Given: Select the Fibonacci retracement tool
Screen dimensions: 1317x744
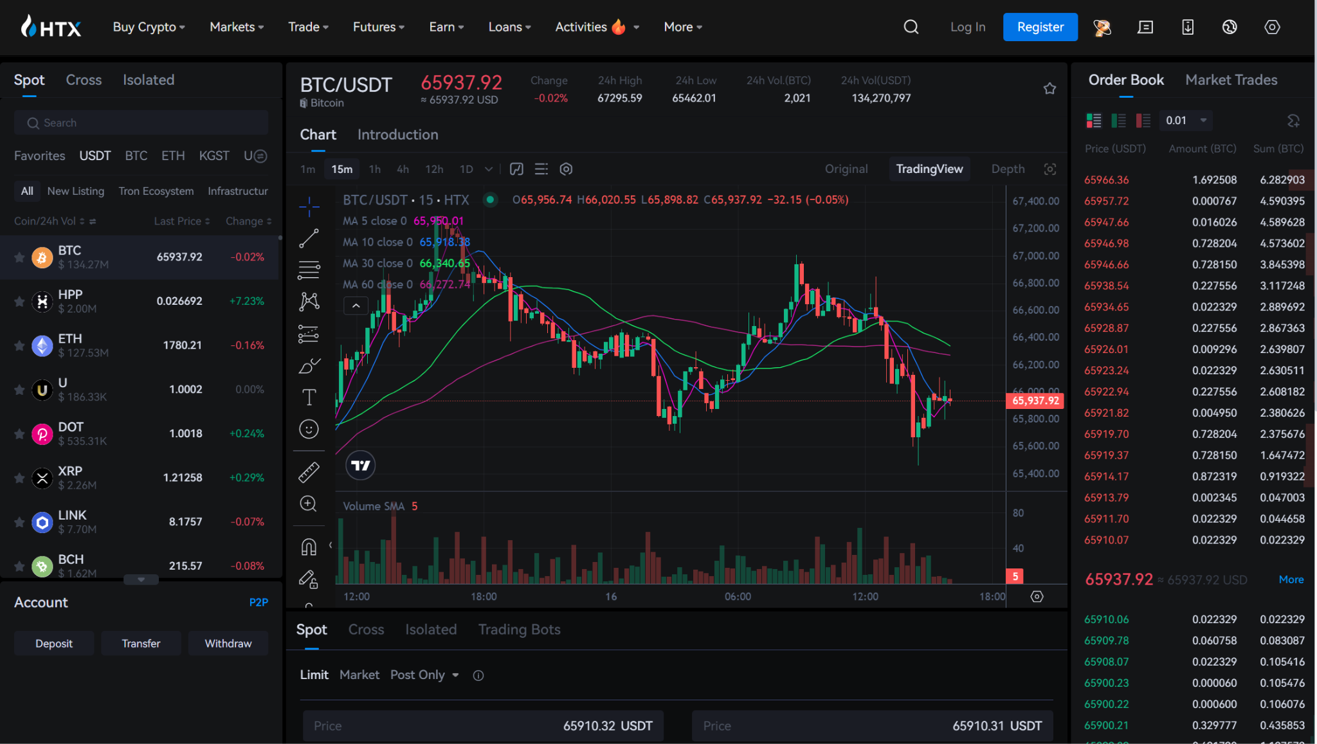Looking at the screenshot, I should click(x=309, y=270).
